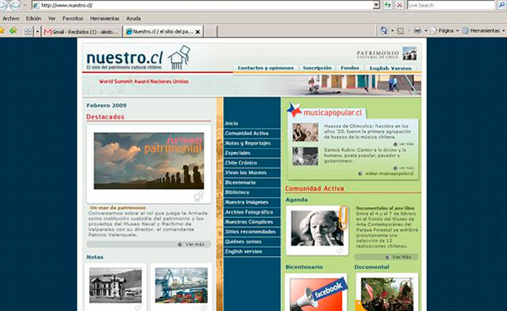
Task: Close the Nuestro.cl tab with its X
Action: (198, 32)
